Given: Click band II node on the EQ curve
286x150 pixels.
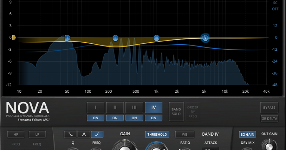Looking at the screenshot, I should coord(115,38).
